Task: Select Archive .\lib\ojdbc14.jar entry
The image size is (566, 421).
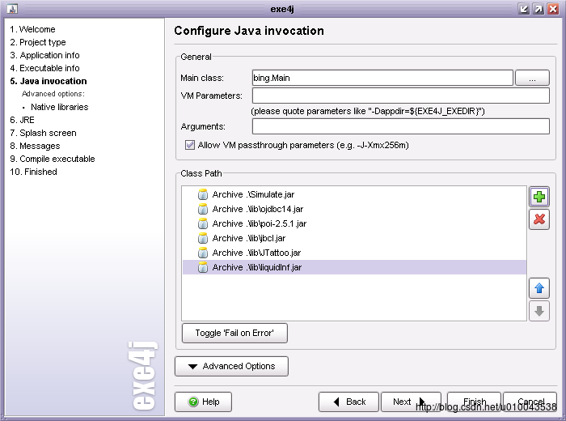Action: (354, 209)
